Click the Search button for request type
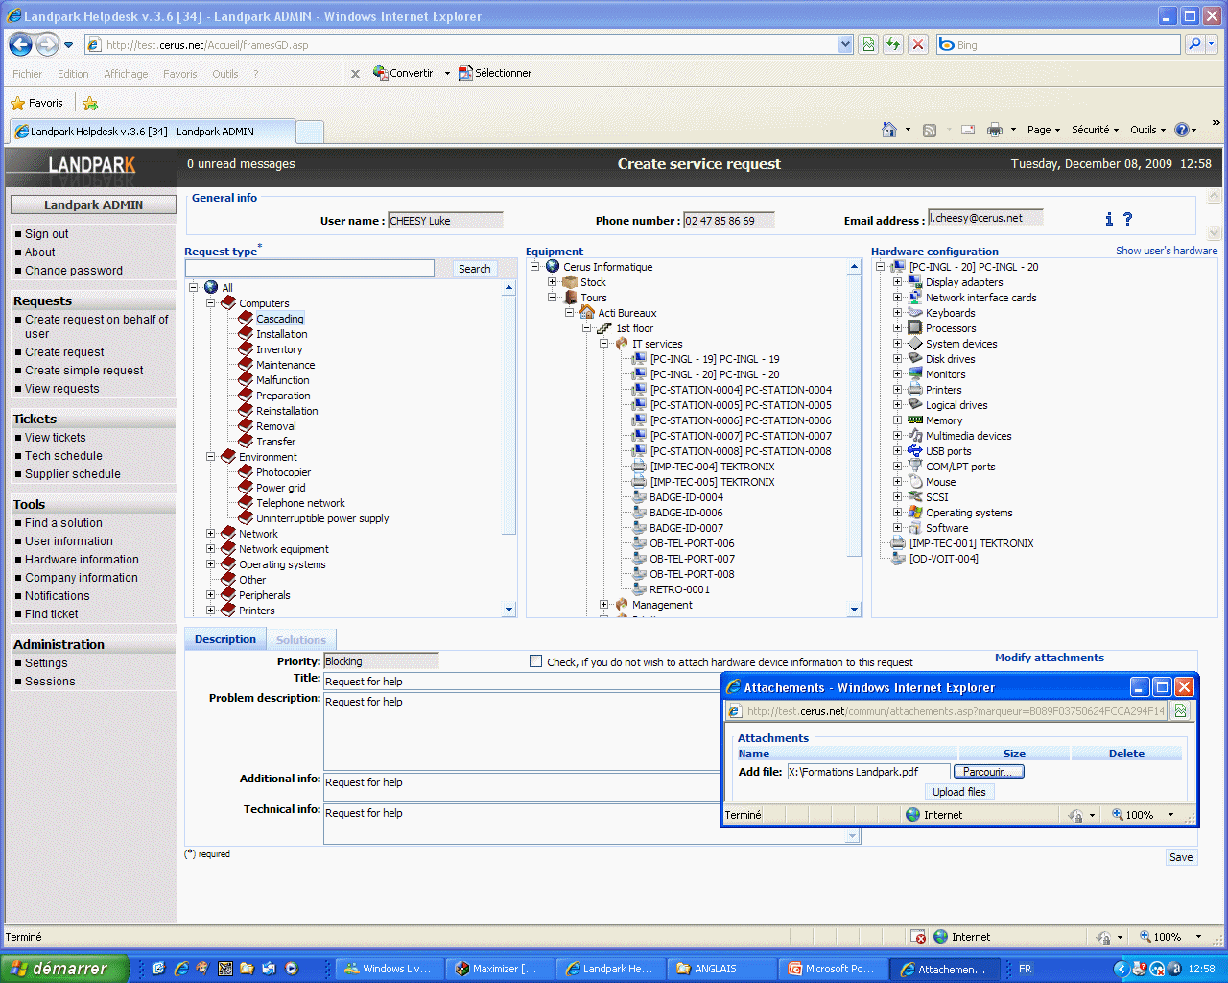Image resolution: width=1228 pixels, height=983 pixels. [474, 269]
